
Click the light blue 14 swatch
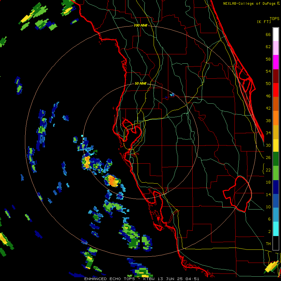[x=276, y=215]
